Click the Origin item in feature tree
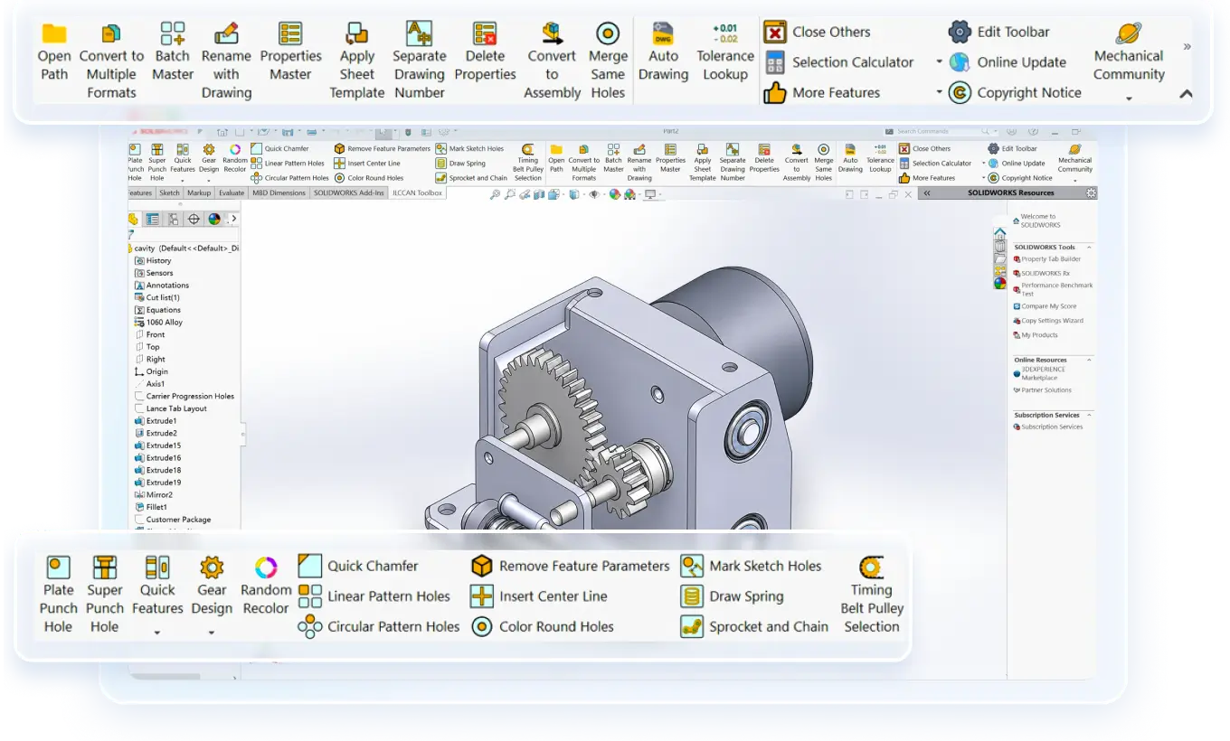The image size is (1230, 741). pos(151,371)
